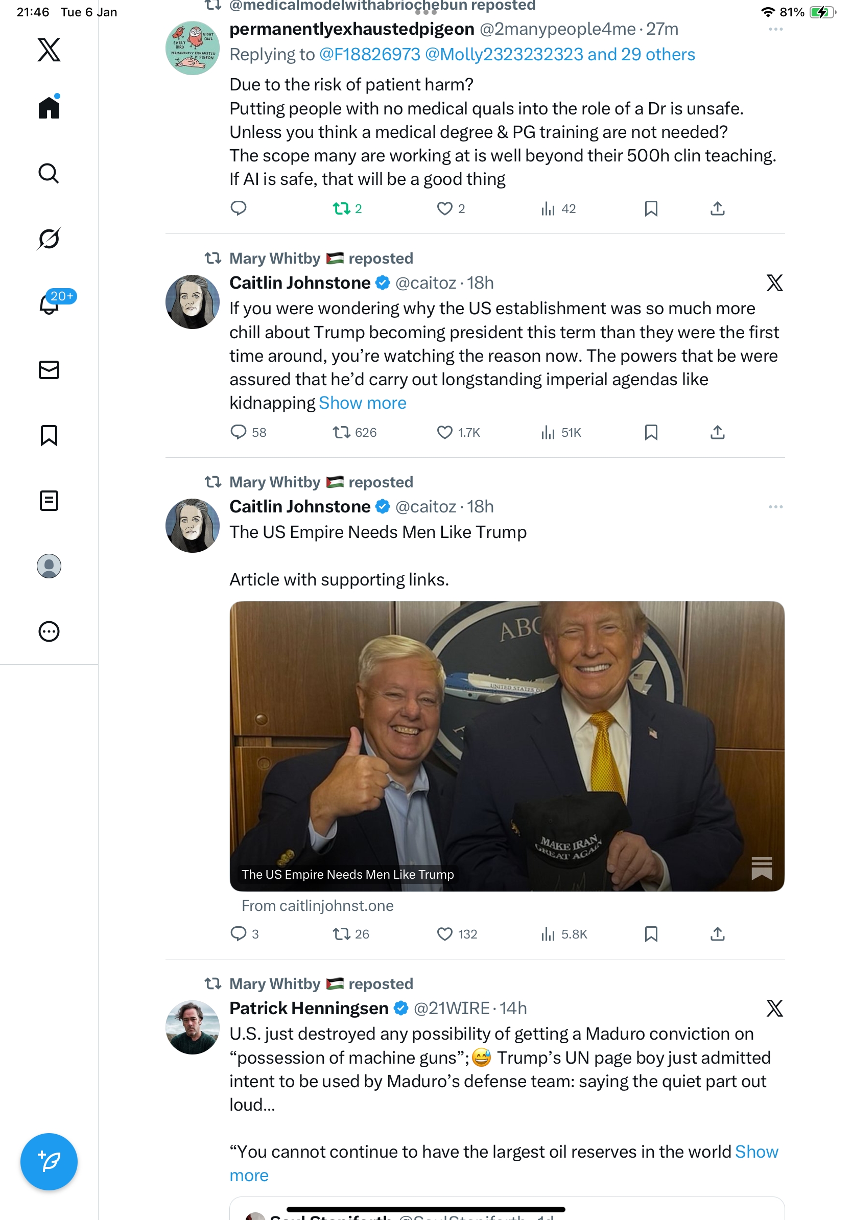Viewport: 852px width, 1220px height.
Task: Expand Show more on Caitlin Johnstone post
Action: (x=362, y=403)
